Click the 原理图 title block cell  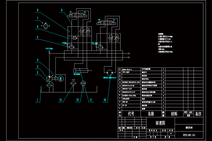point(160,123)
